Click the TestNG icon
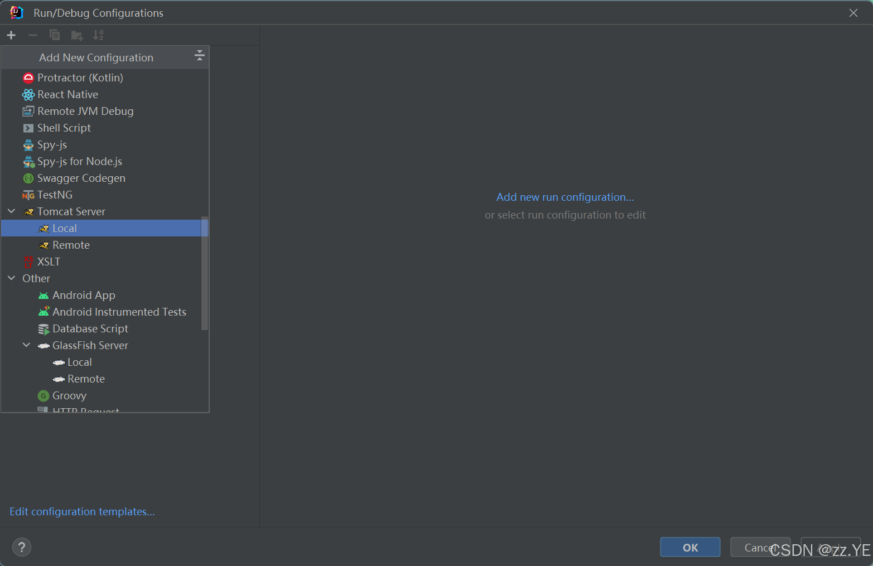Viewport: 873px width, 566px height. click(28, 195)
